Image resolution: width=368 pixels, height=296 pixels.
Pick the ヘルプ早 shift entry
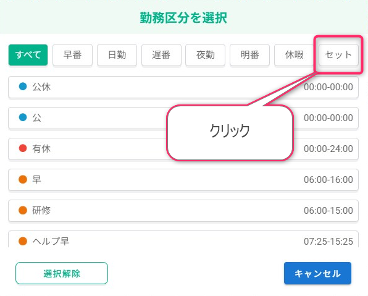(183, 239)
